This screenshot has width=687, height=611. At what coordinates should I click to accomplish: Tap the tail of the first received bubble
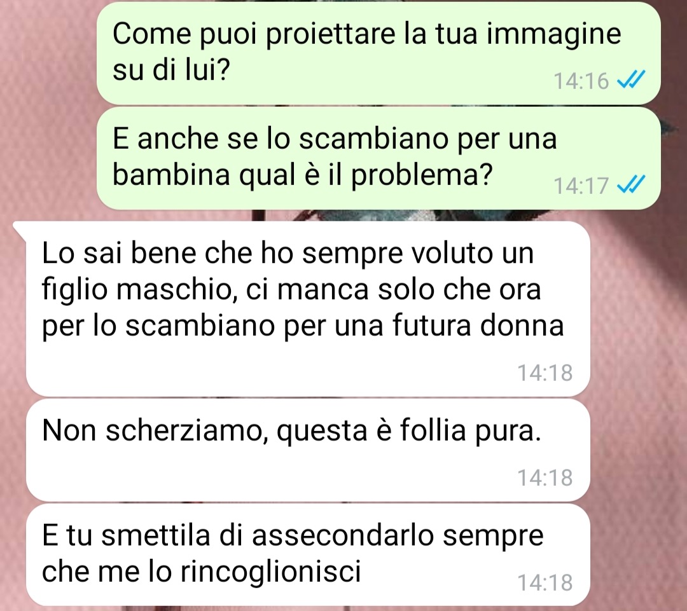click(20, 228)
